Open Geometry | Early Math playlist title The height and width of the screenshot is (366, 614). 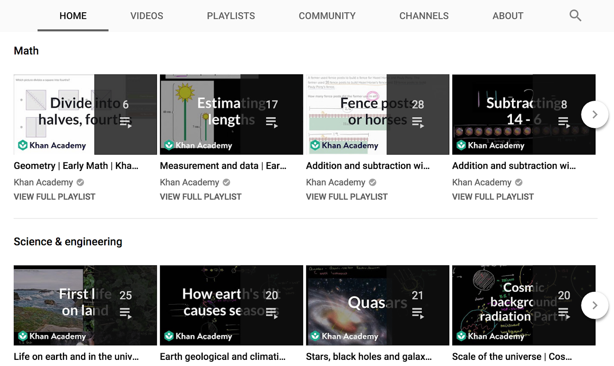pos(76,166)
